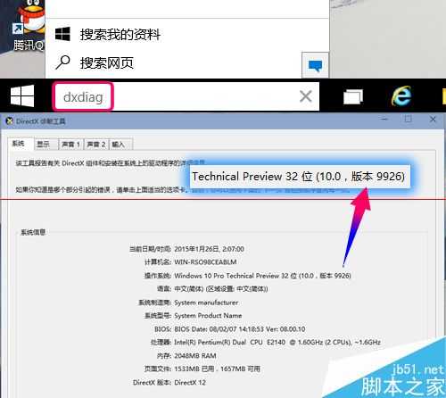
Task: Switch to the 显示 tab
Action: [45, 145]
